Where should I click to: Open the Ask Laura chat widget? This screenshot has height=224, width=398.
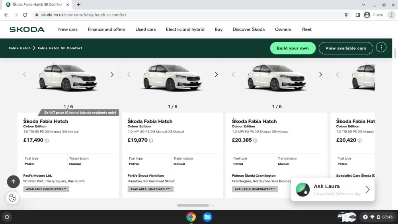pyautogui.click(x=332, y=189)
